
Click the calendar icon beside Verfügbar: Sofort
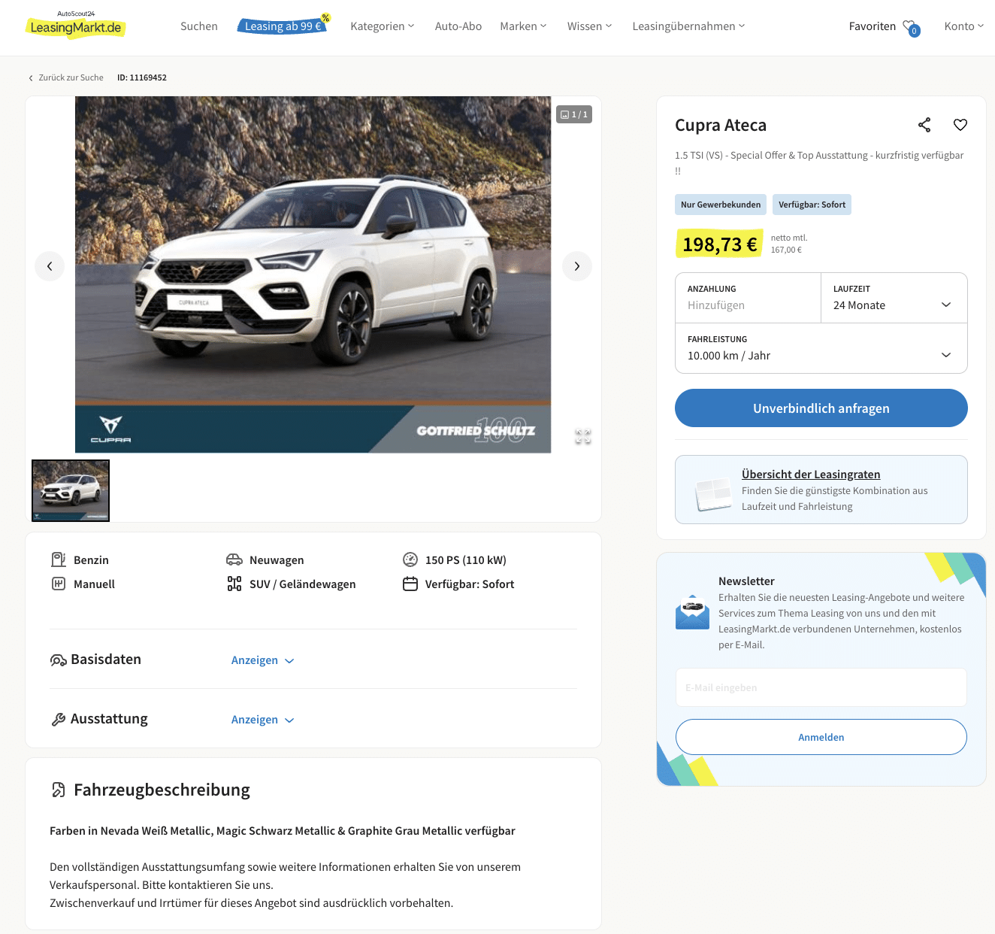(410, 584)
